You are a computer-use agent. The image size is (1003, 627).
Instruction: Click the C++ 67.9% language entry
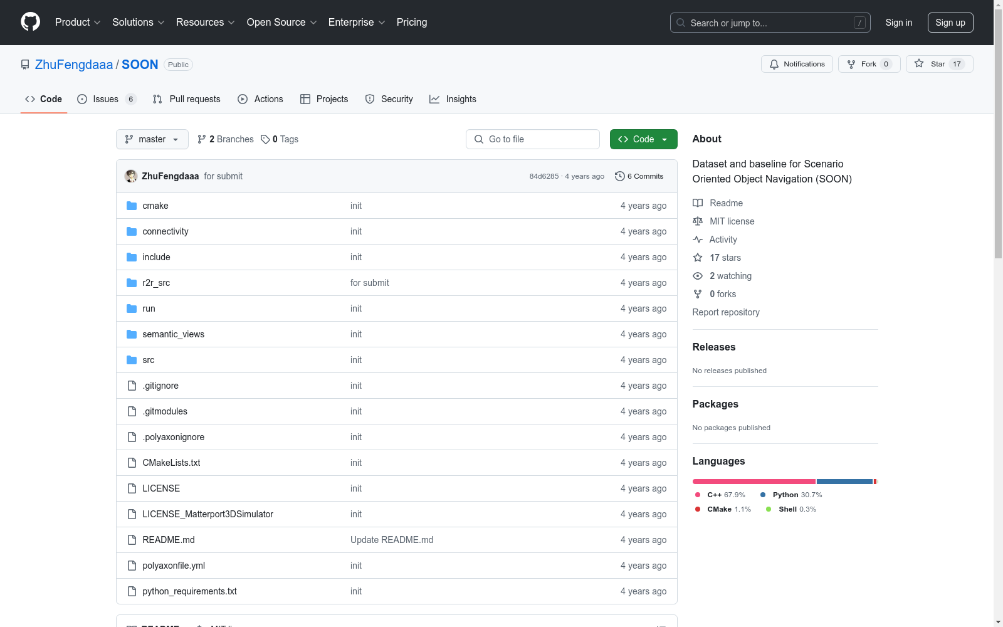click(x=720, y=495)
